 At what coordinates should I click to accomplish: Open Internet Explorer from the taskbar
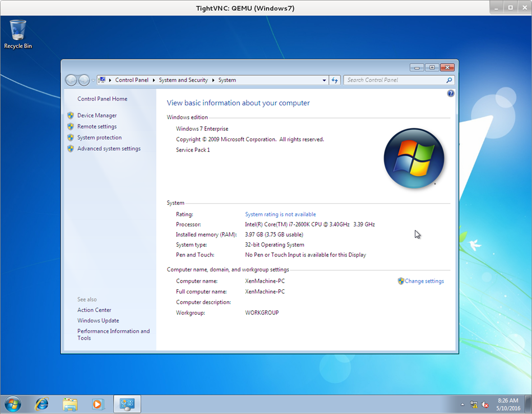[x=41, y=404]
